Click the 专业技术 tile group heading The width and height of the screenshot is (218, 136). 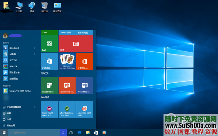[x=45, y=97]
